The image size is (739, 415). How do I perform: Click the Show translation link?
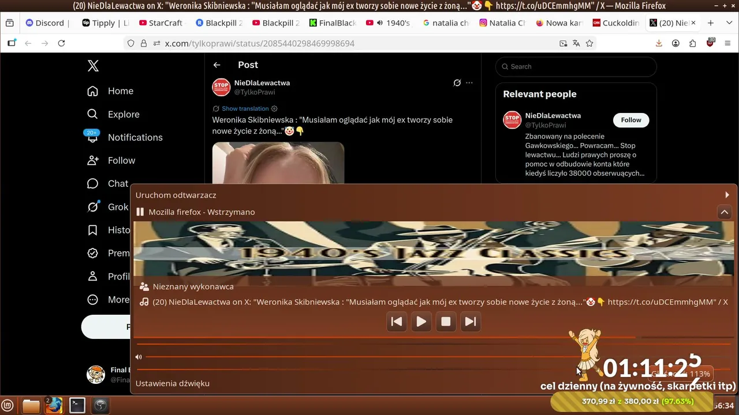(x=245, y=108)
